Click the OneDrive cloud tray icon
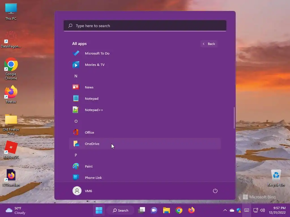Screen dimensions: 290x217 click(232, 210)
